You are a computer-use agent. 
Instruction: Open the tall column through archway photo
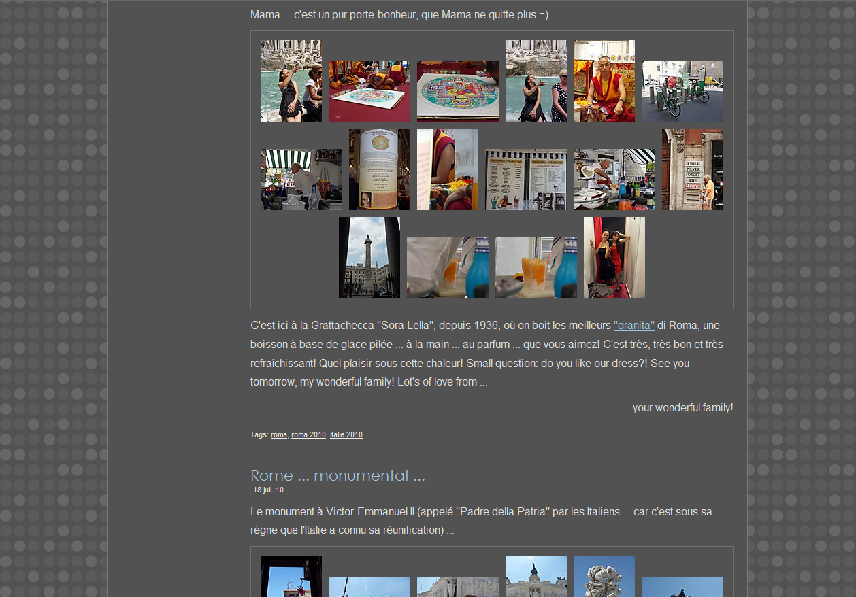[x=369, y=258]
